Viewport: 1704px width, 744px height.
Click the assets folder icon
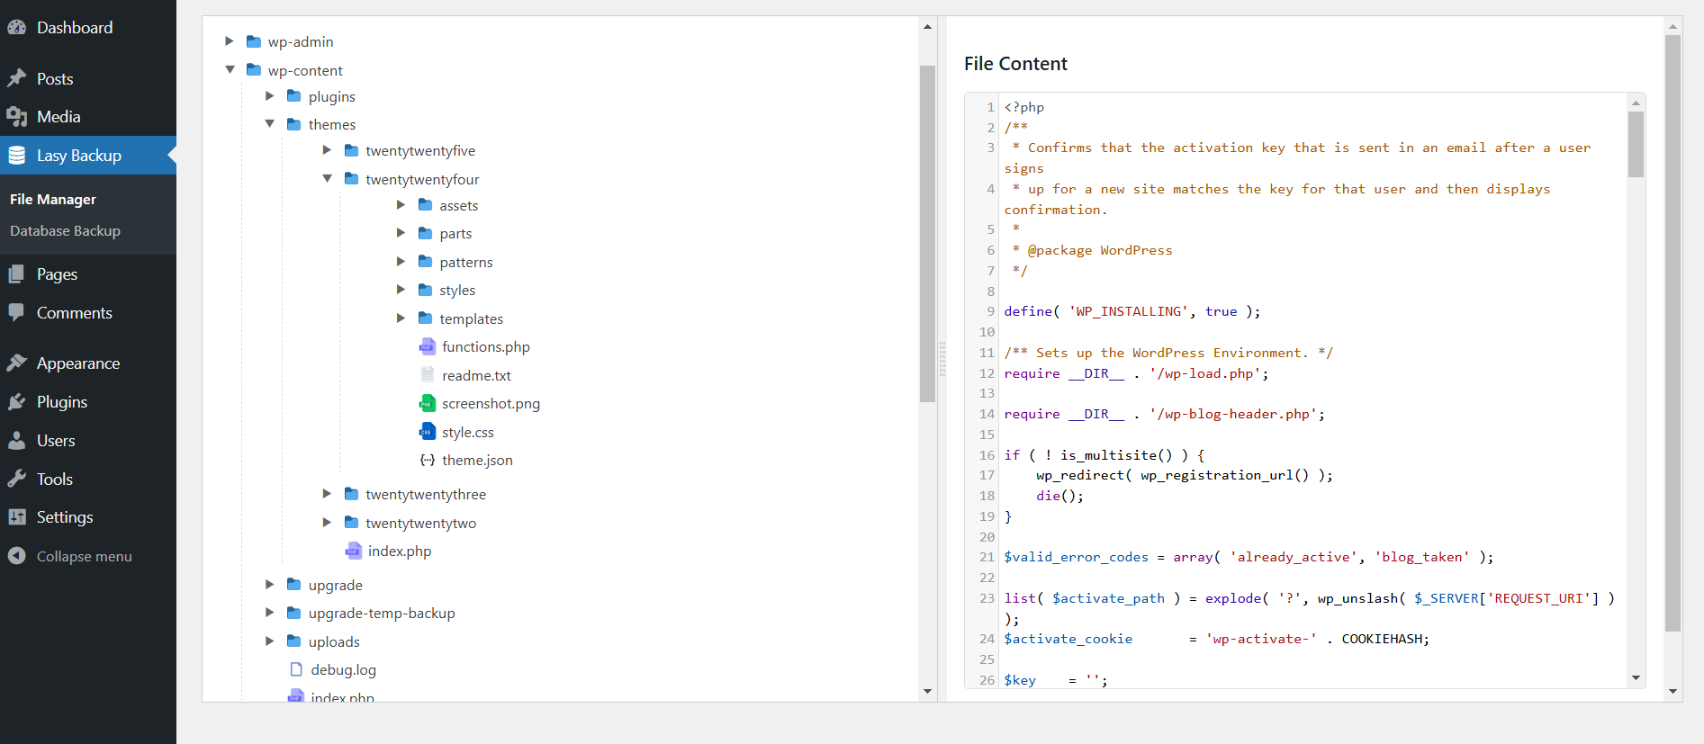(426, 205)
